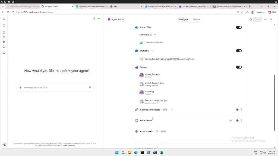
Task: Turn off the Outlook toggle
Action: (x=239, y=51)
